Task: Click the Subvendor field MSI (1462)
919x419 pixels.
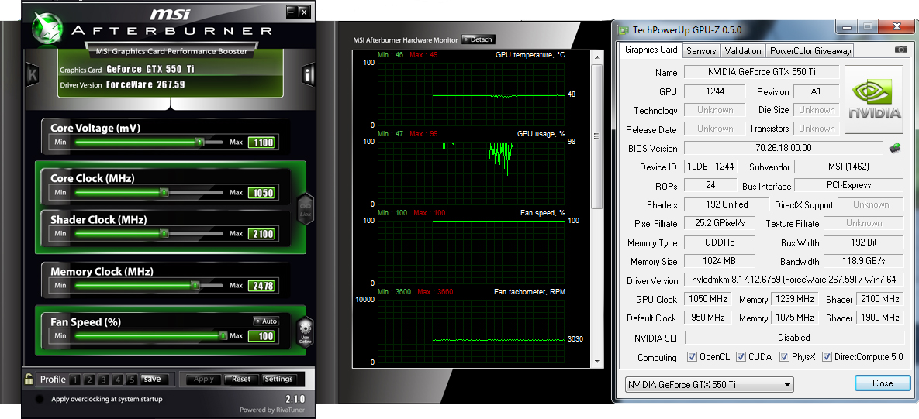Action: click(848, 167)
